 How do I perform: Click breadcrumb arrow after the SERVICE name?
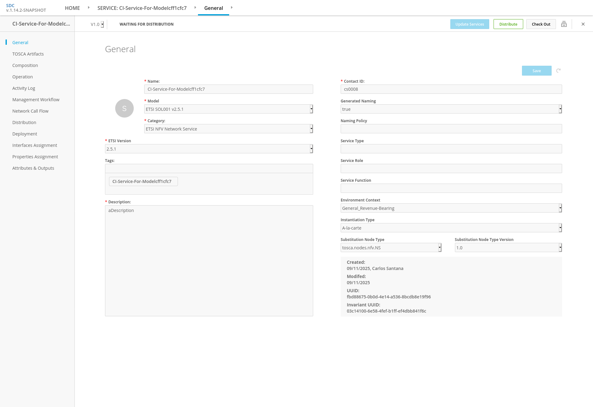pyautogui.click(x=195, y=7)
